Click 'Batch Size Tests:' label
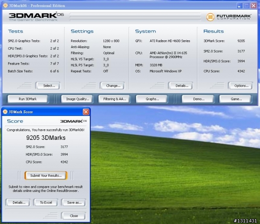Viewport: 260px width, 224px height. click(20, 71)
